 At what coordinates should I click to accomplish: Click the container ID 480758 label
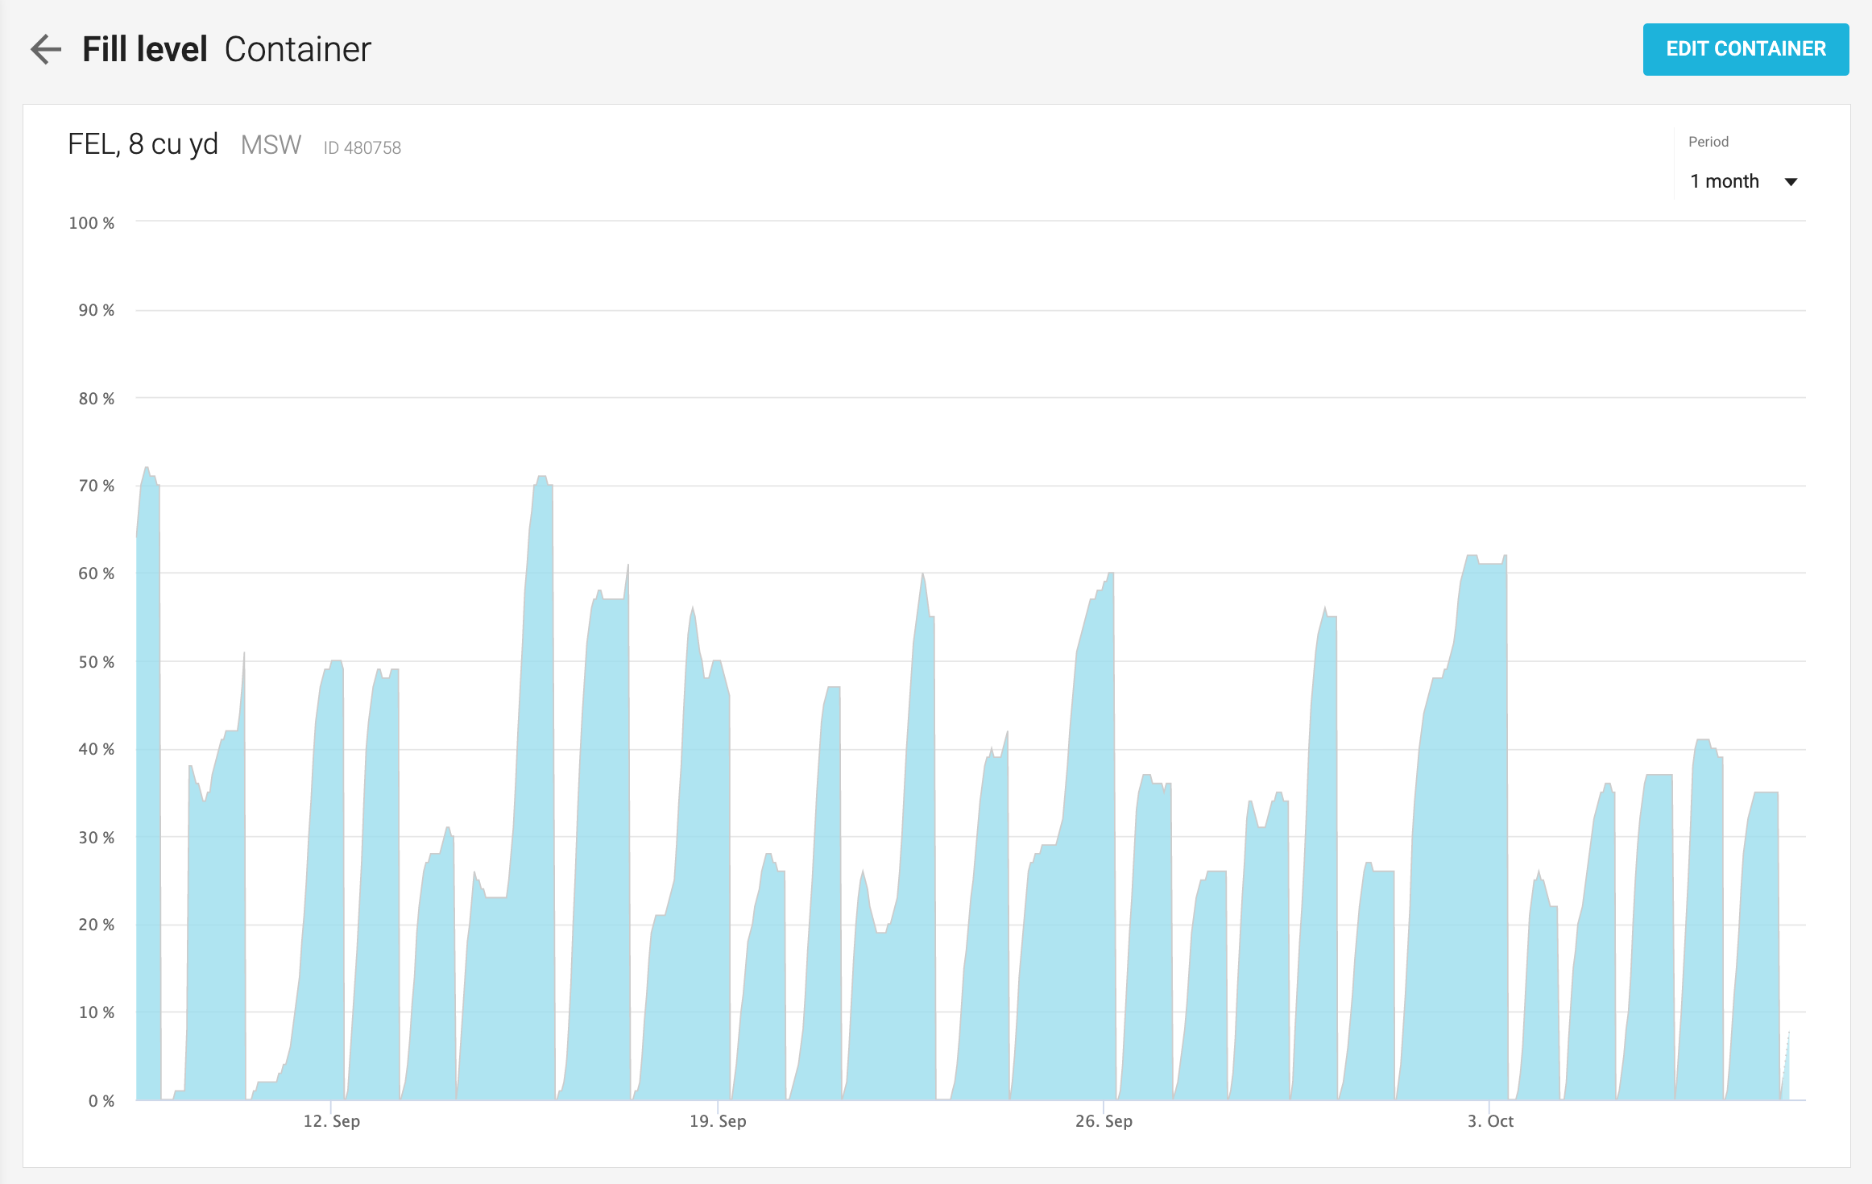362,148
